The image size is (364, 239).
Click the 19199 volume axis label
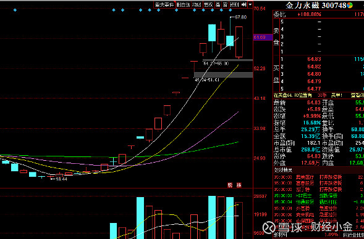click(260, 214)
